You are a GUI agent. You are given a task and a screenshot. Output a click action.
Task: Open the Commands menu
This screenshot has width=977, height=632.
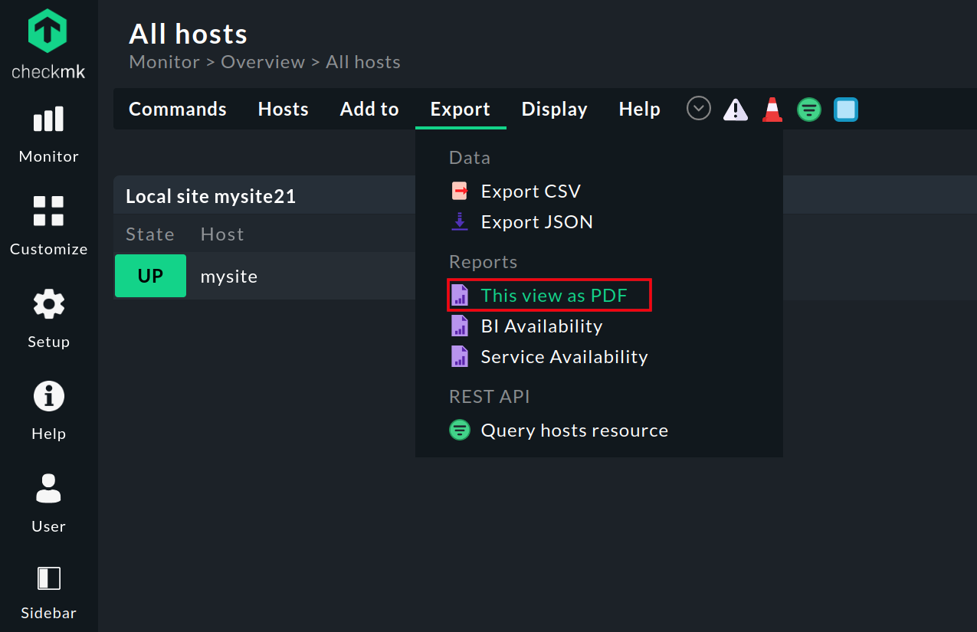[x=178, y=109]
